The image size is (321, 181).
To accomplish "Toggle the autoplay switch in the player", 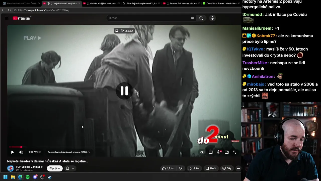I will pyautogui.click(x=202, y=152).
